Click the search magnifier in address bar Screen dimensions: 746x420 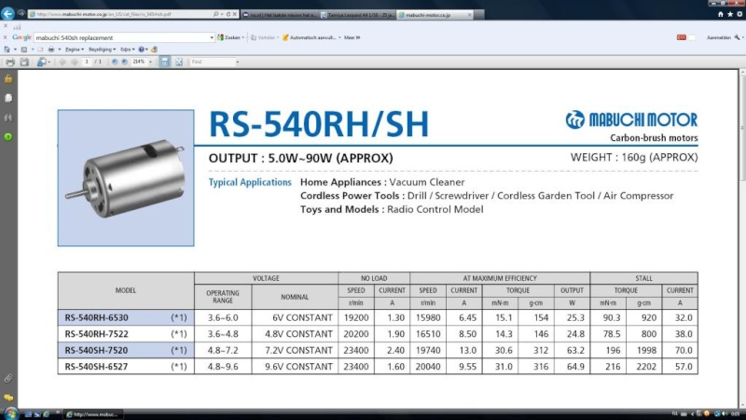click(x=215, y=14)
